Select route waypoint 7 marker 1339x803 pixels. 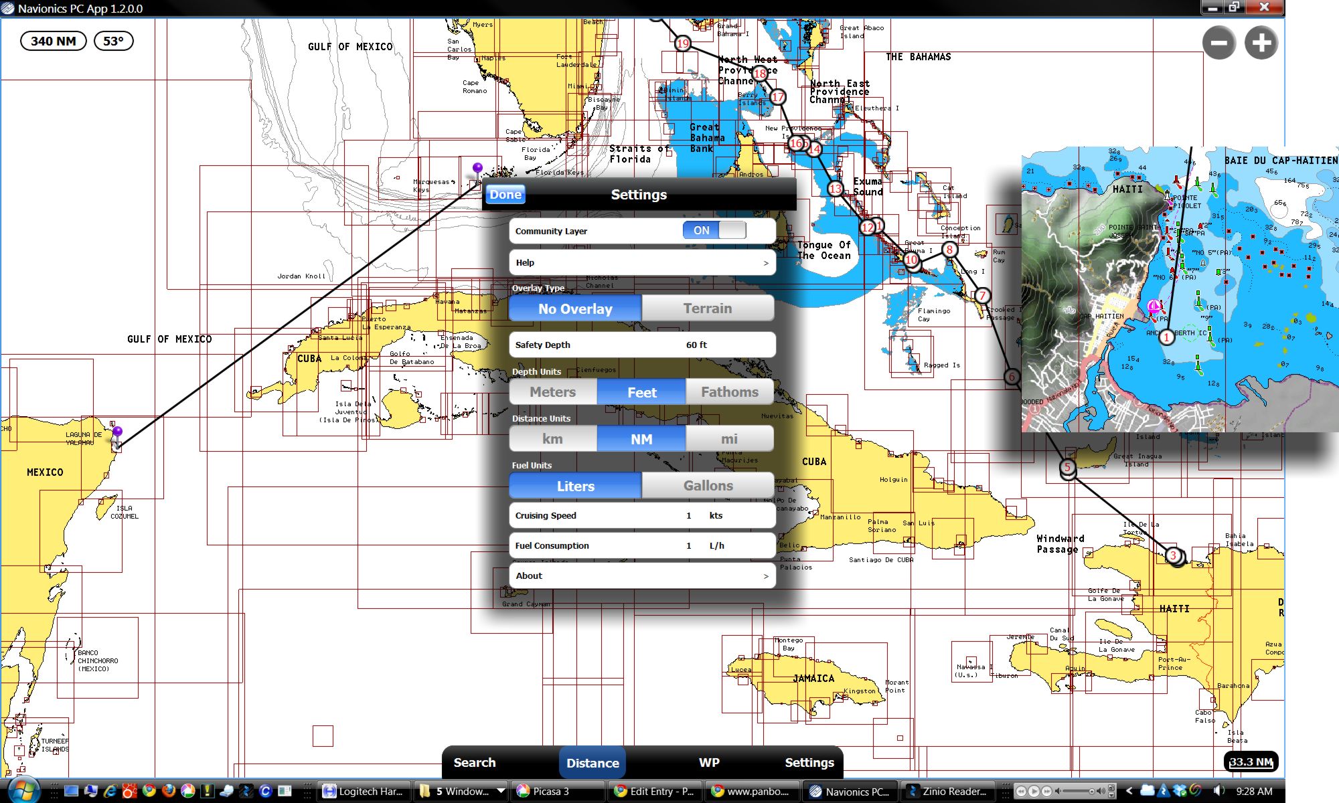[x=982, y=295]
